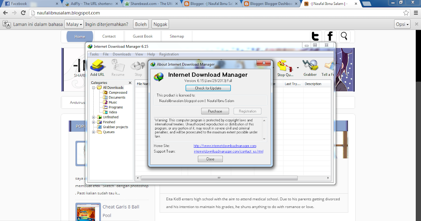Click the Description column header
The width and height of the screenshot is (421, 221).
click(317, 84)
